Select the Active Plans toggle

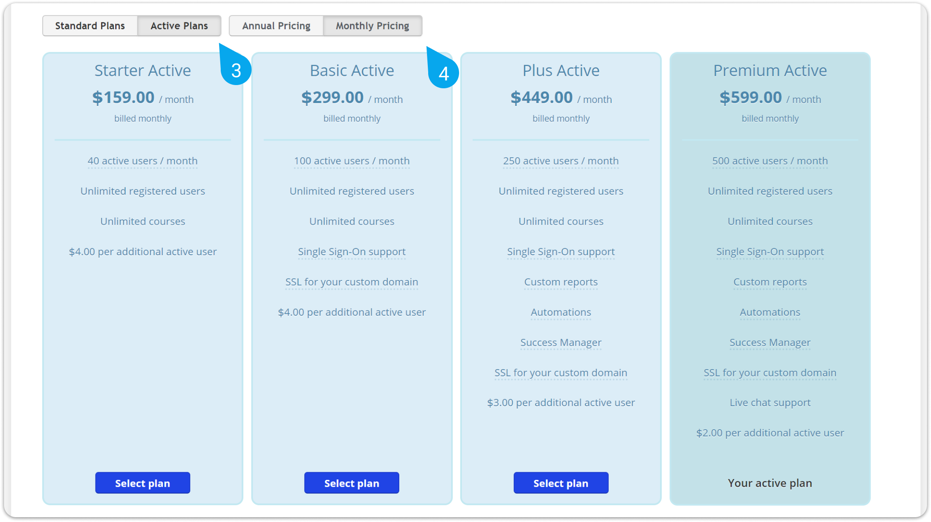click(179, 26)
